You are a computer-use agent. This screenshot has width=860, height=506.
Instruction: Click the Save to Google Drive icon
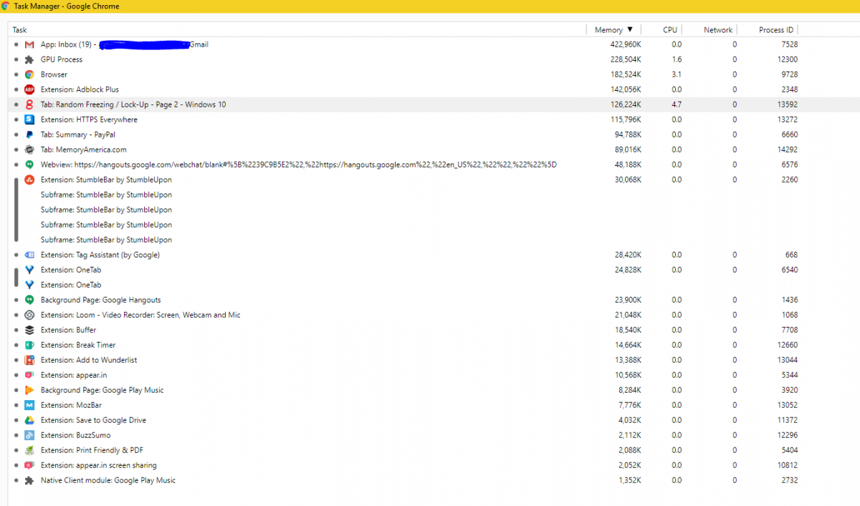click(29, 420)
